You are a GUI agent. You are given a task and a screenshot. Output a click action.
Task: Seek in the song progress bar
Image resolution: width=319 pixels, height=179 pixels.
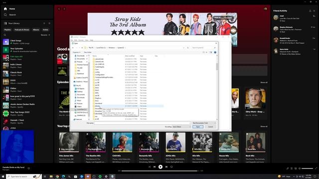point(160,171)
